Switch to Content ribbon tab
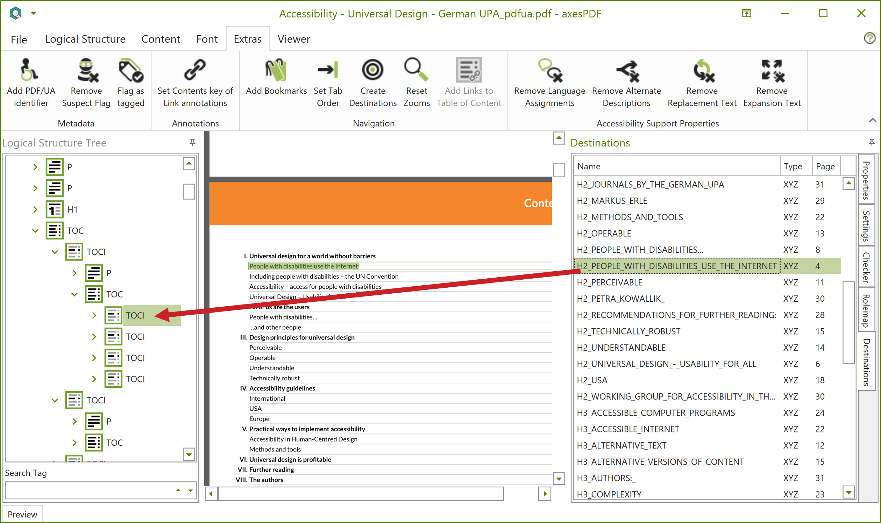Viewport: 881px width, 523px height. click(161, 39)
